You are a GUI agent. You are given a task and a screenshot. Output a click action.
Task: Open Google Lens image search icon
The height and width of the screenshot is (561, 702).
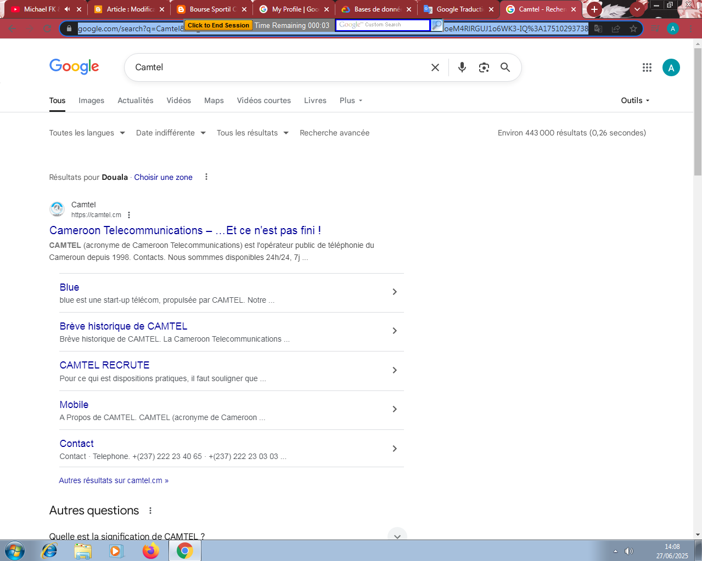pyautogui.click(x=484, y=67)
